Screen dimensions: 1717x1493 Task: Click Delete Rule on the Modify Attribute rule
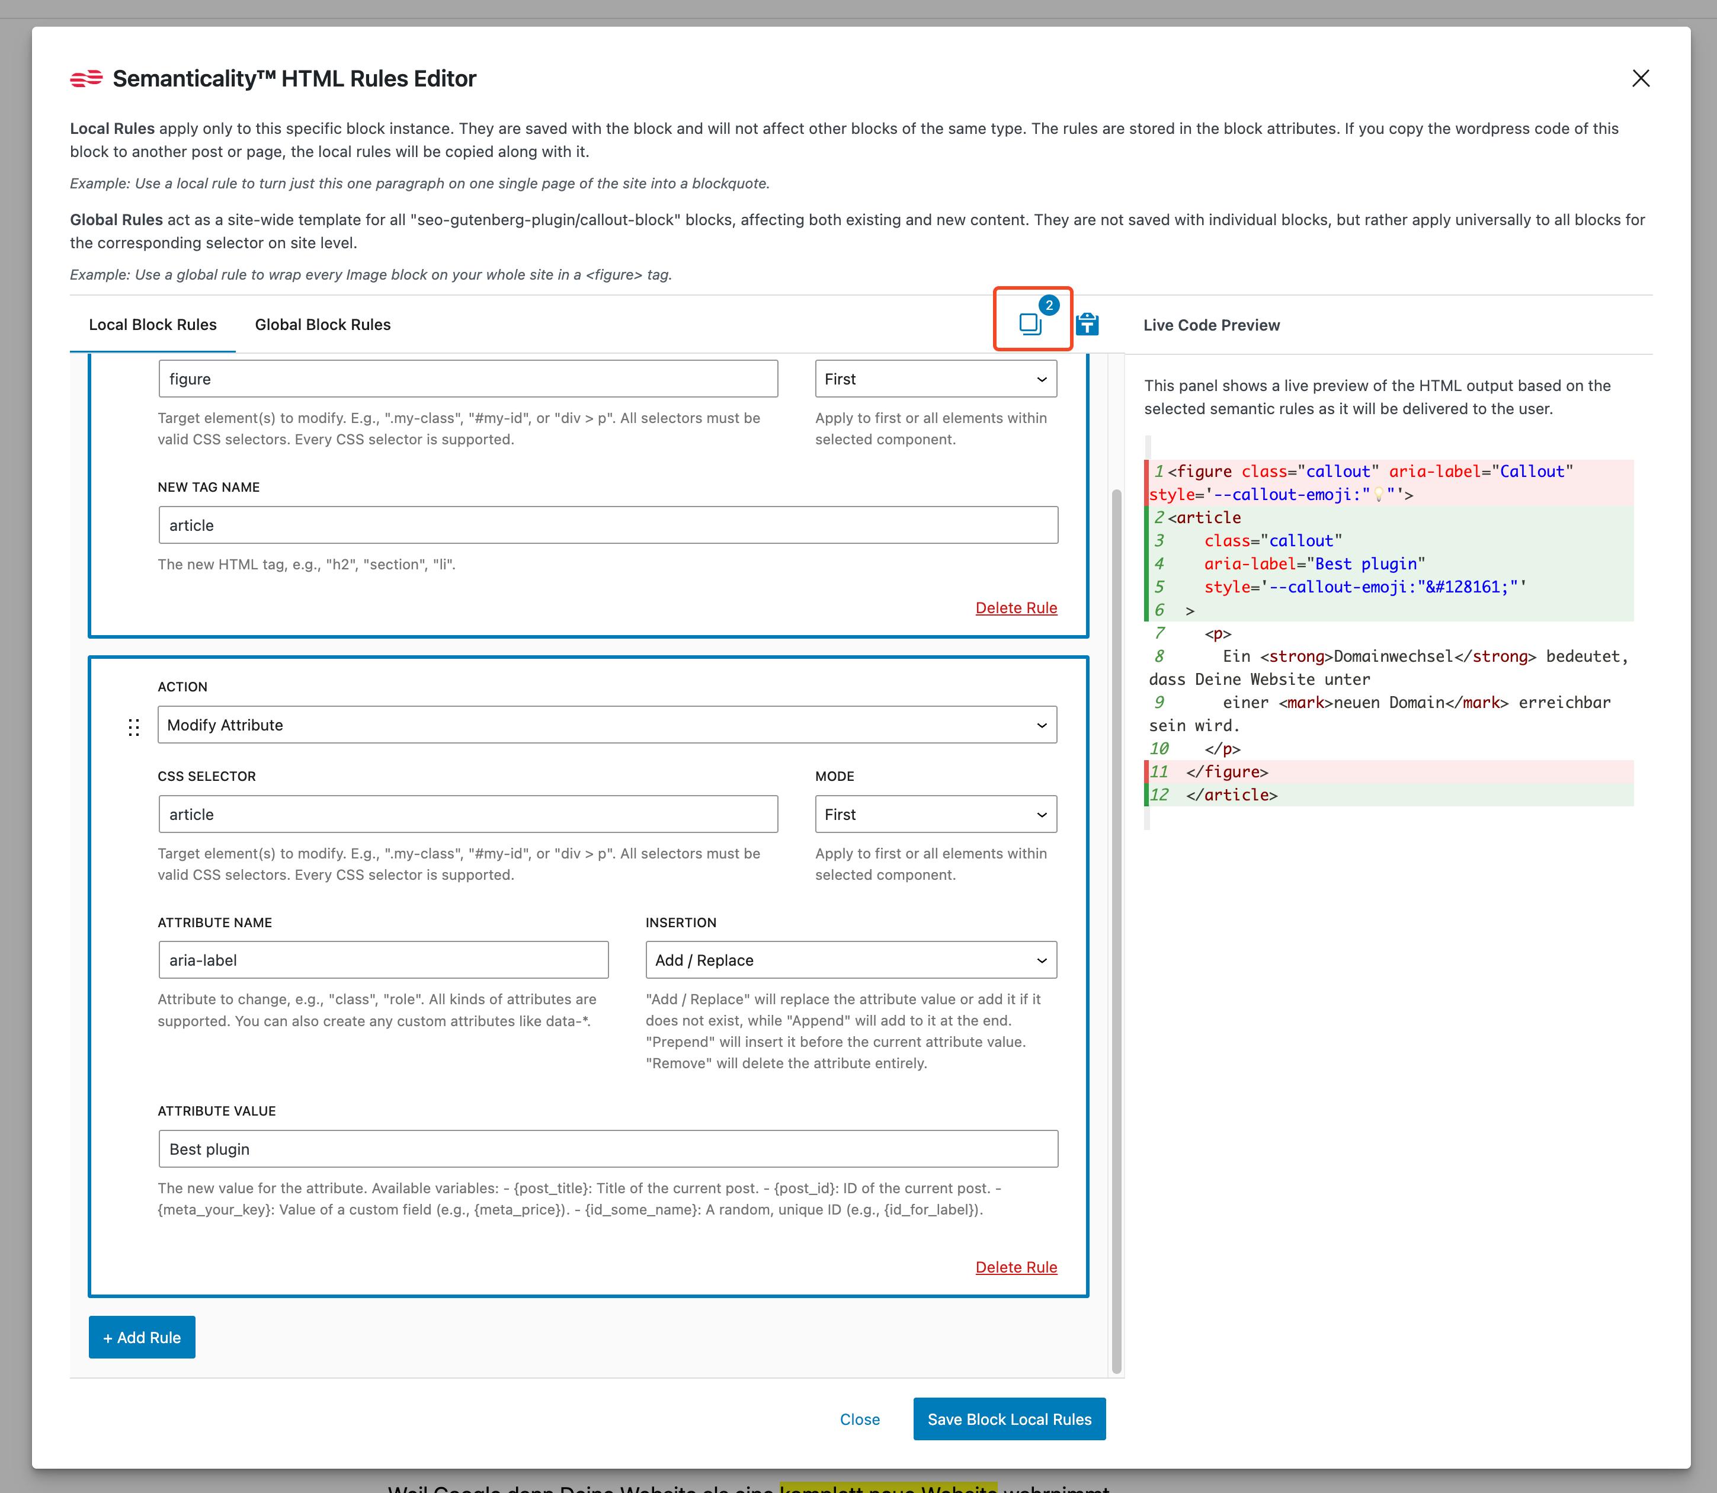[1016, 1267]
